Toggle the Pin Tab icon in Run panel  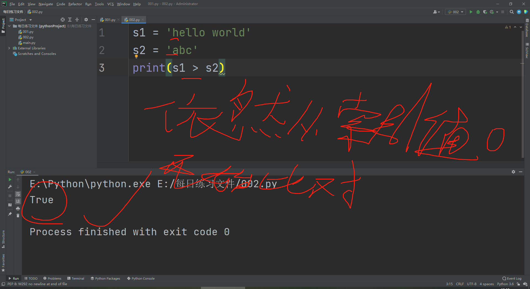pos(10,214)
